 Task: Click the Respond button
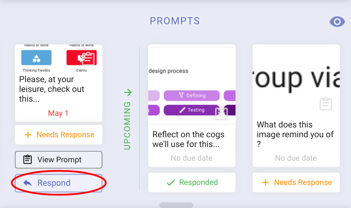tap(59, 183)
